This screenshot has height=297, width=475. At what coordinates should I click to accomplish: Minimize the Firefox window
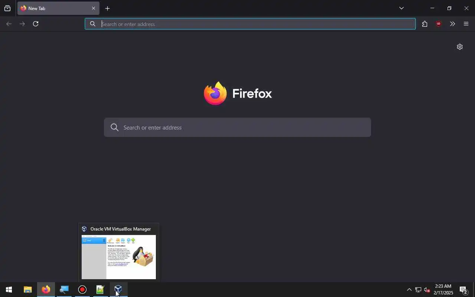432,8
